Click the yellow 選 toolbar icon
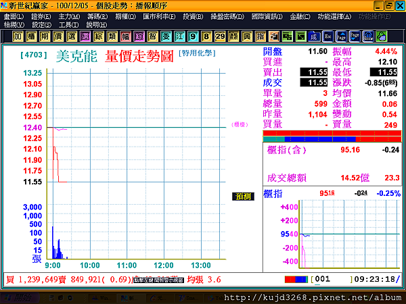 (x=72, y=36)
